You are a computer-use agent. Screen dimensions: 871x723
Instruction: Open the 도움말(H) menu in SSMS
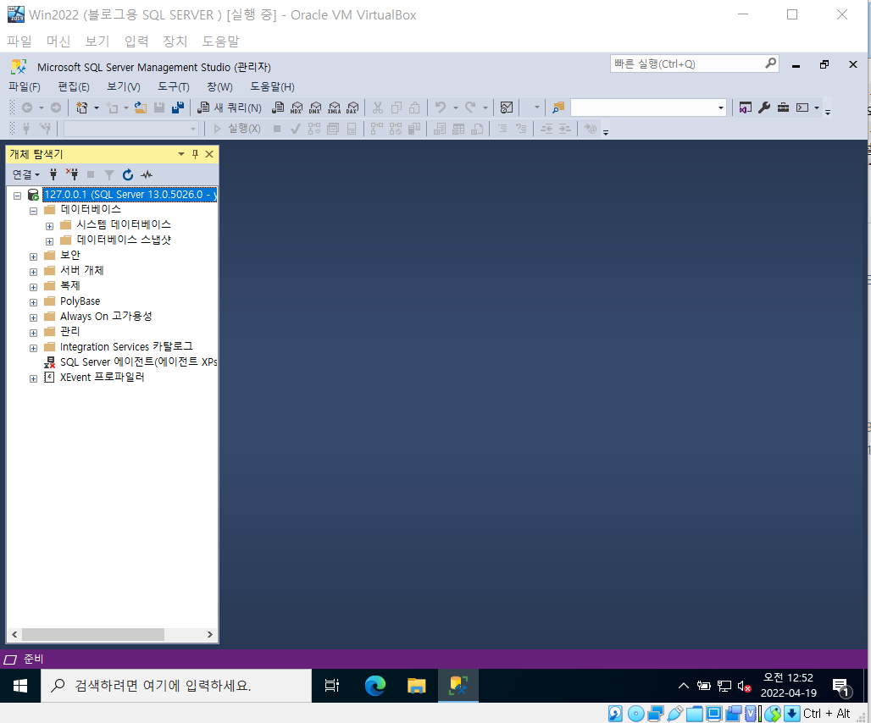coord(272,87)
